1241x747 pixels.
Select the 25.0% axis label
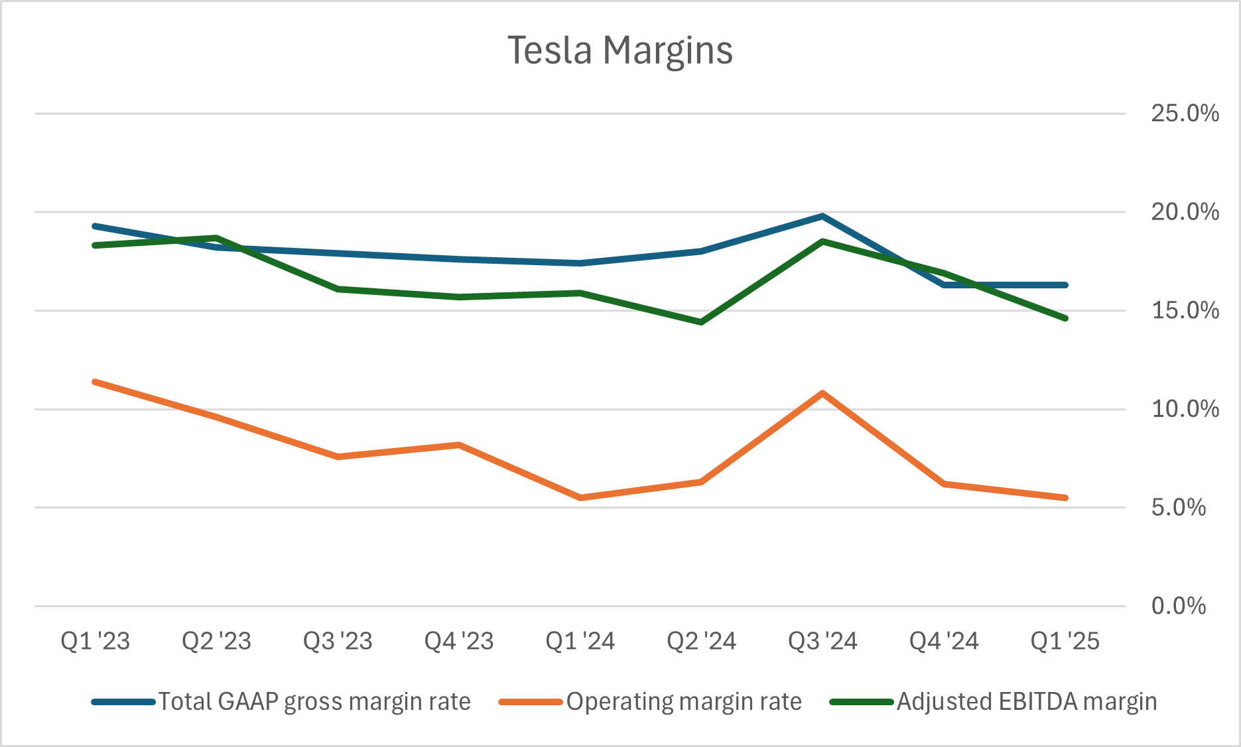click(x=1185, y=113)
